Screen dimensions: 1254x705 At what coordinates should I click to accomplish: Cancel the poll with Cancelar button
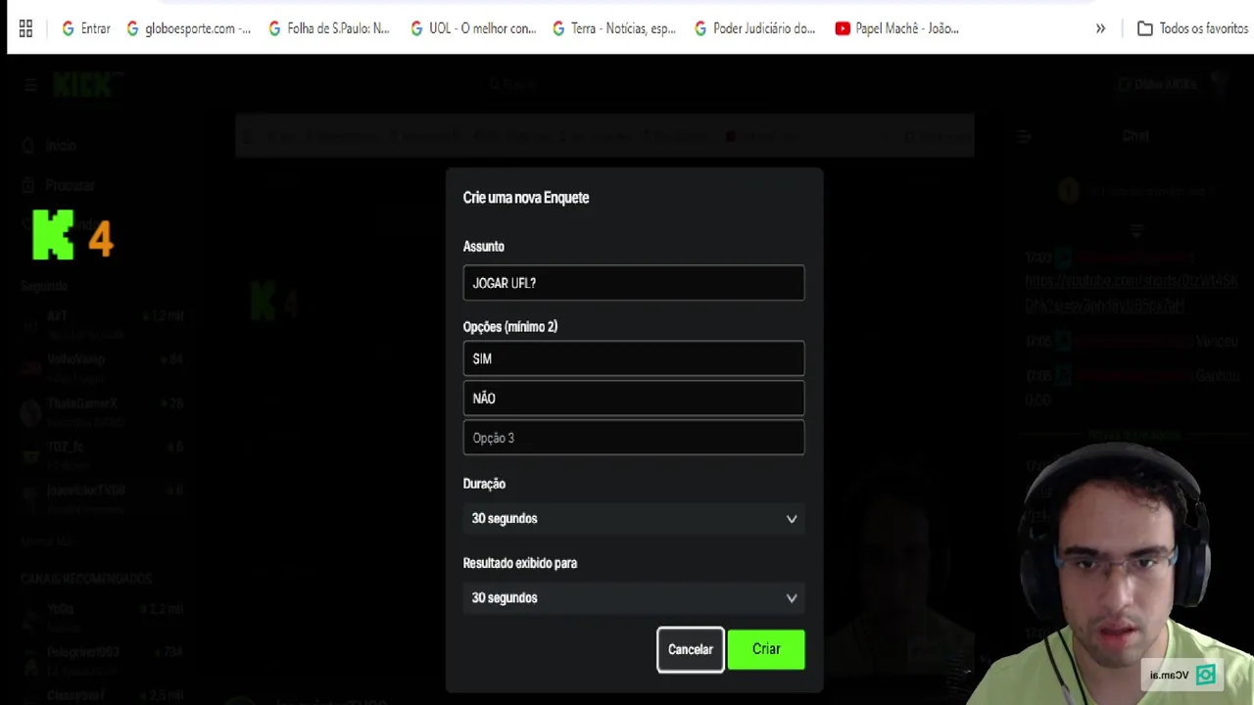(691, 649)
